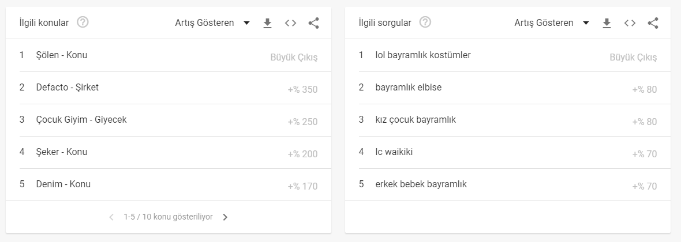
Task: Go to next page of konular
Action: (225, 217)
